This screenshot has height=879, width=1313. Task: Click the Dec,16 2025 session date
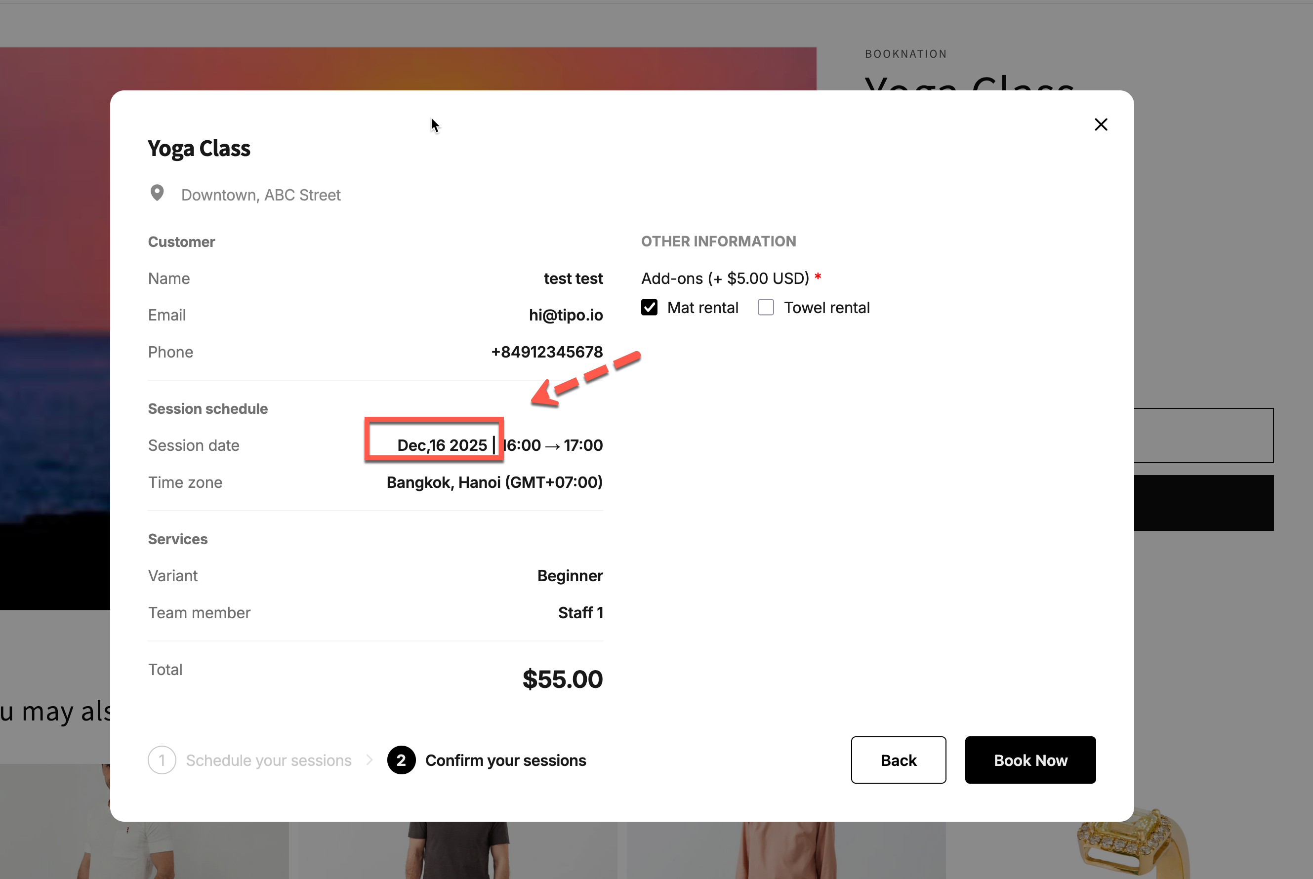(x=442, y=445)
